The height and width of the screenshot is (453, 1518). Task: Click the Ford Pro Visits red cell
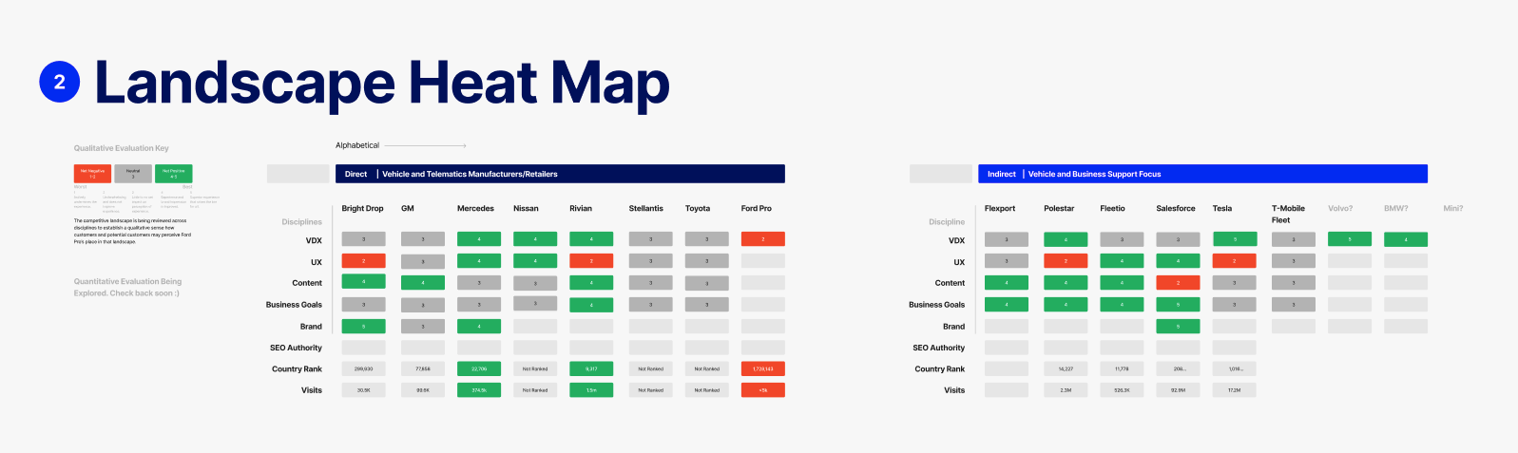pos(763,389)
